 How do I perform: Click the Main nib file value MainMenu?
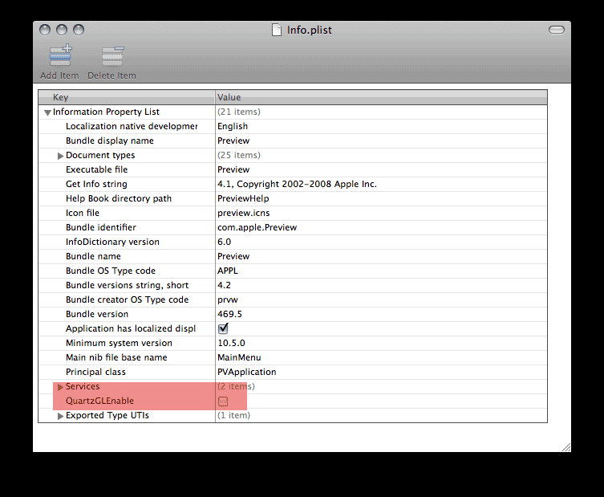coord(239,357)
